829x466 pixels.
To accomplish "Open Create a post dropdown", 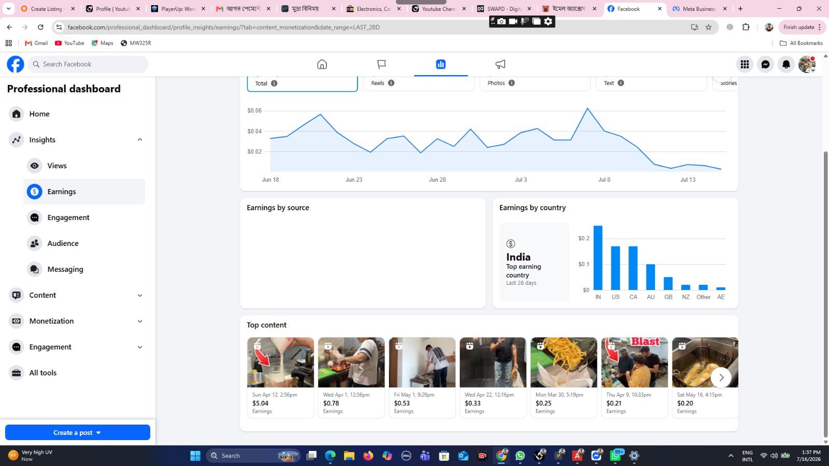I will click(78, 432).
